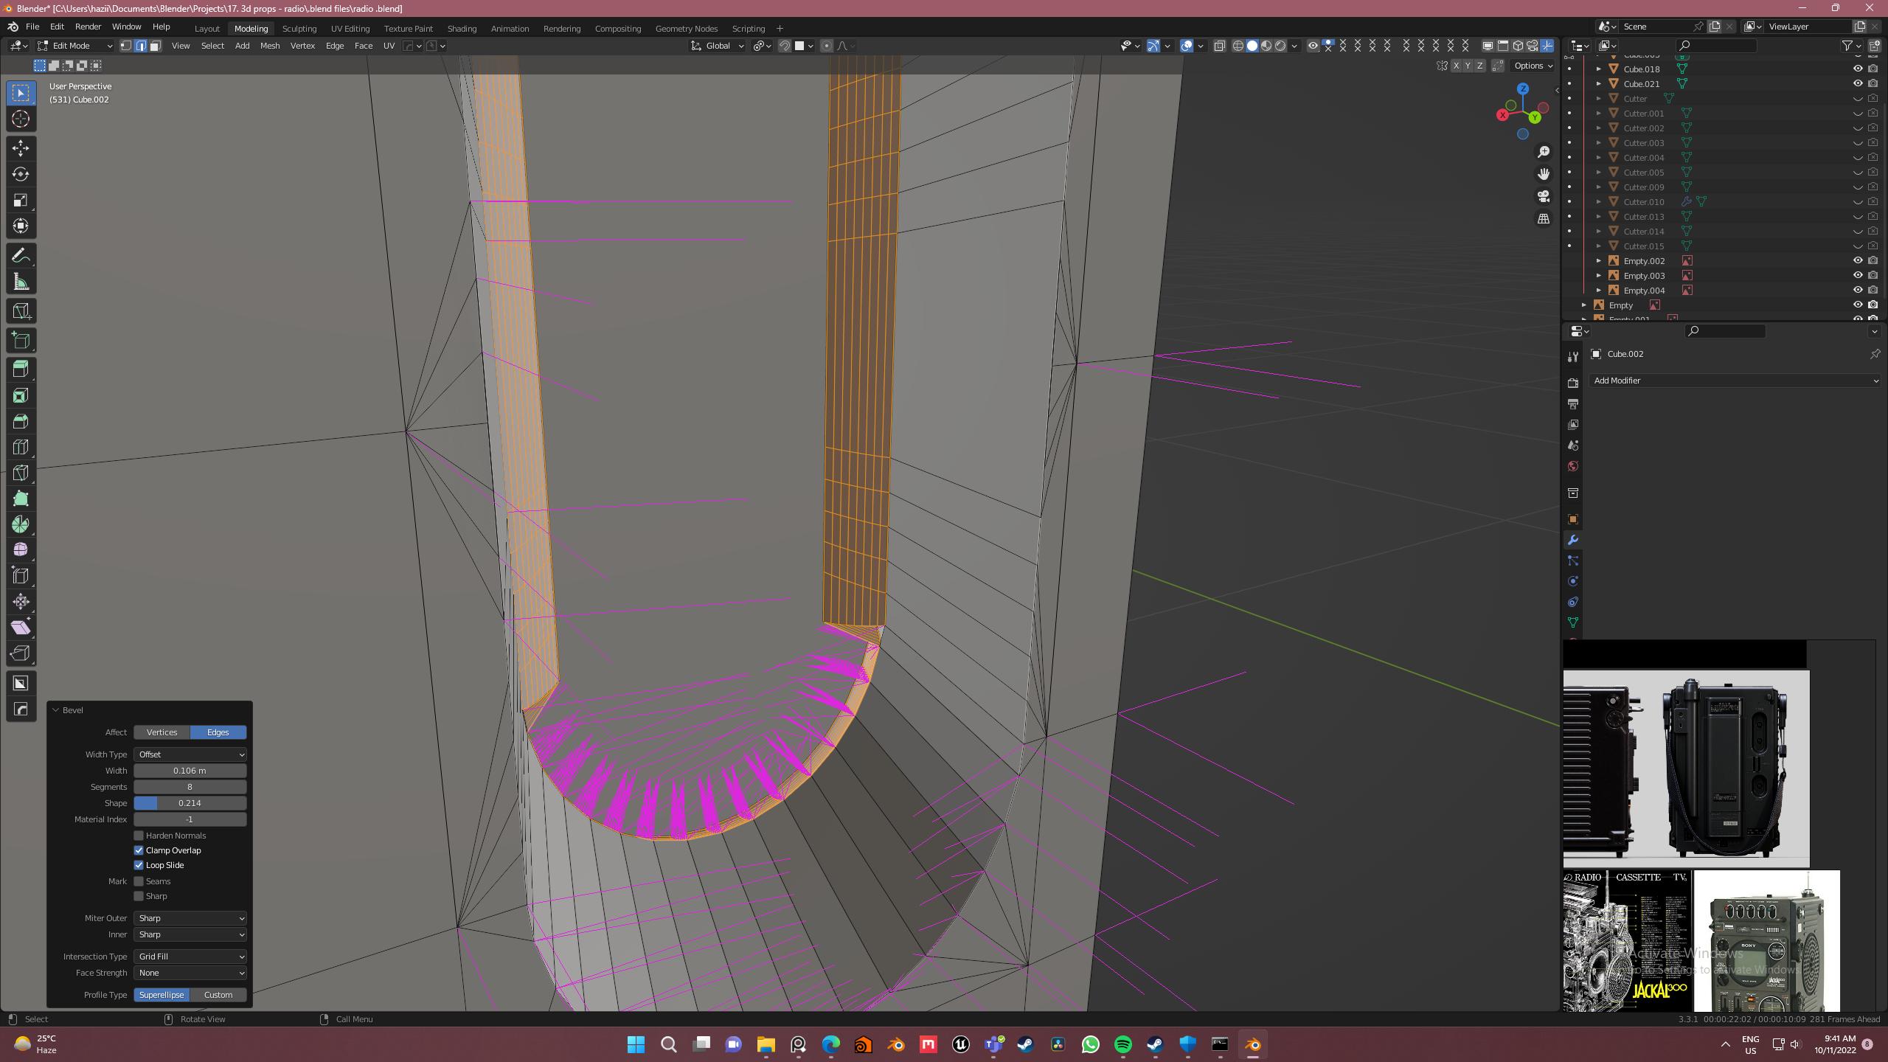Hide Empty.002 in outliner
This screenshot has height=1062, width=1888.
coord(1858,260)
